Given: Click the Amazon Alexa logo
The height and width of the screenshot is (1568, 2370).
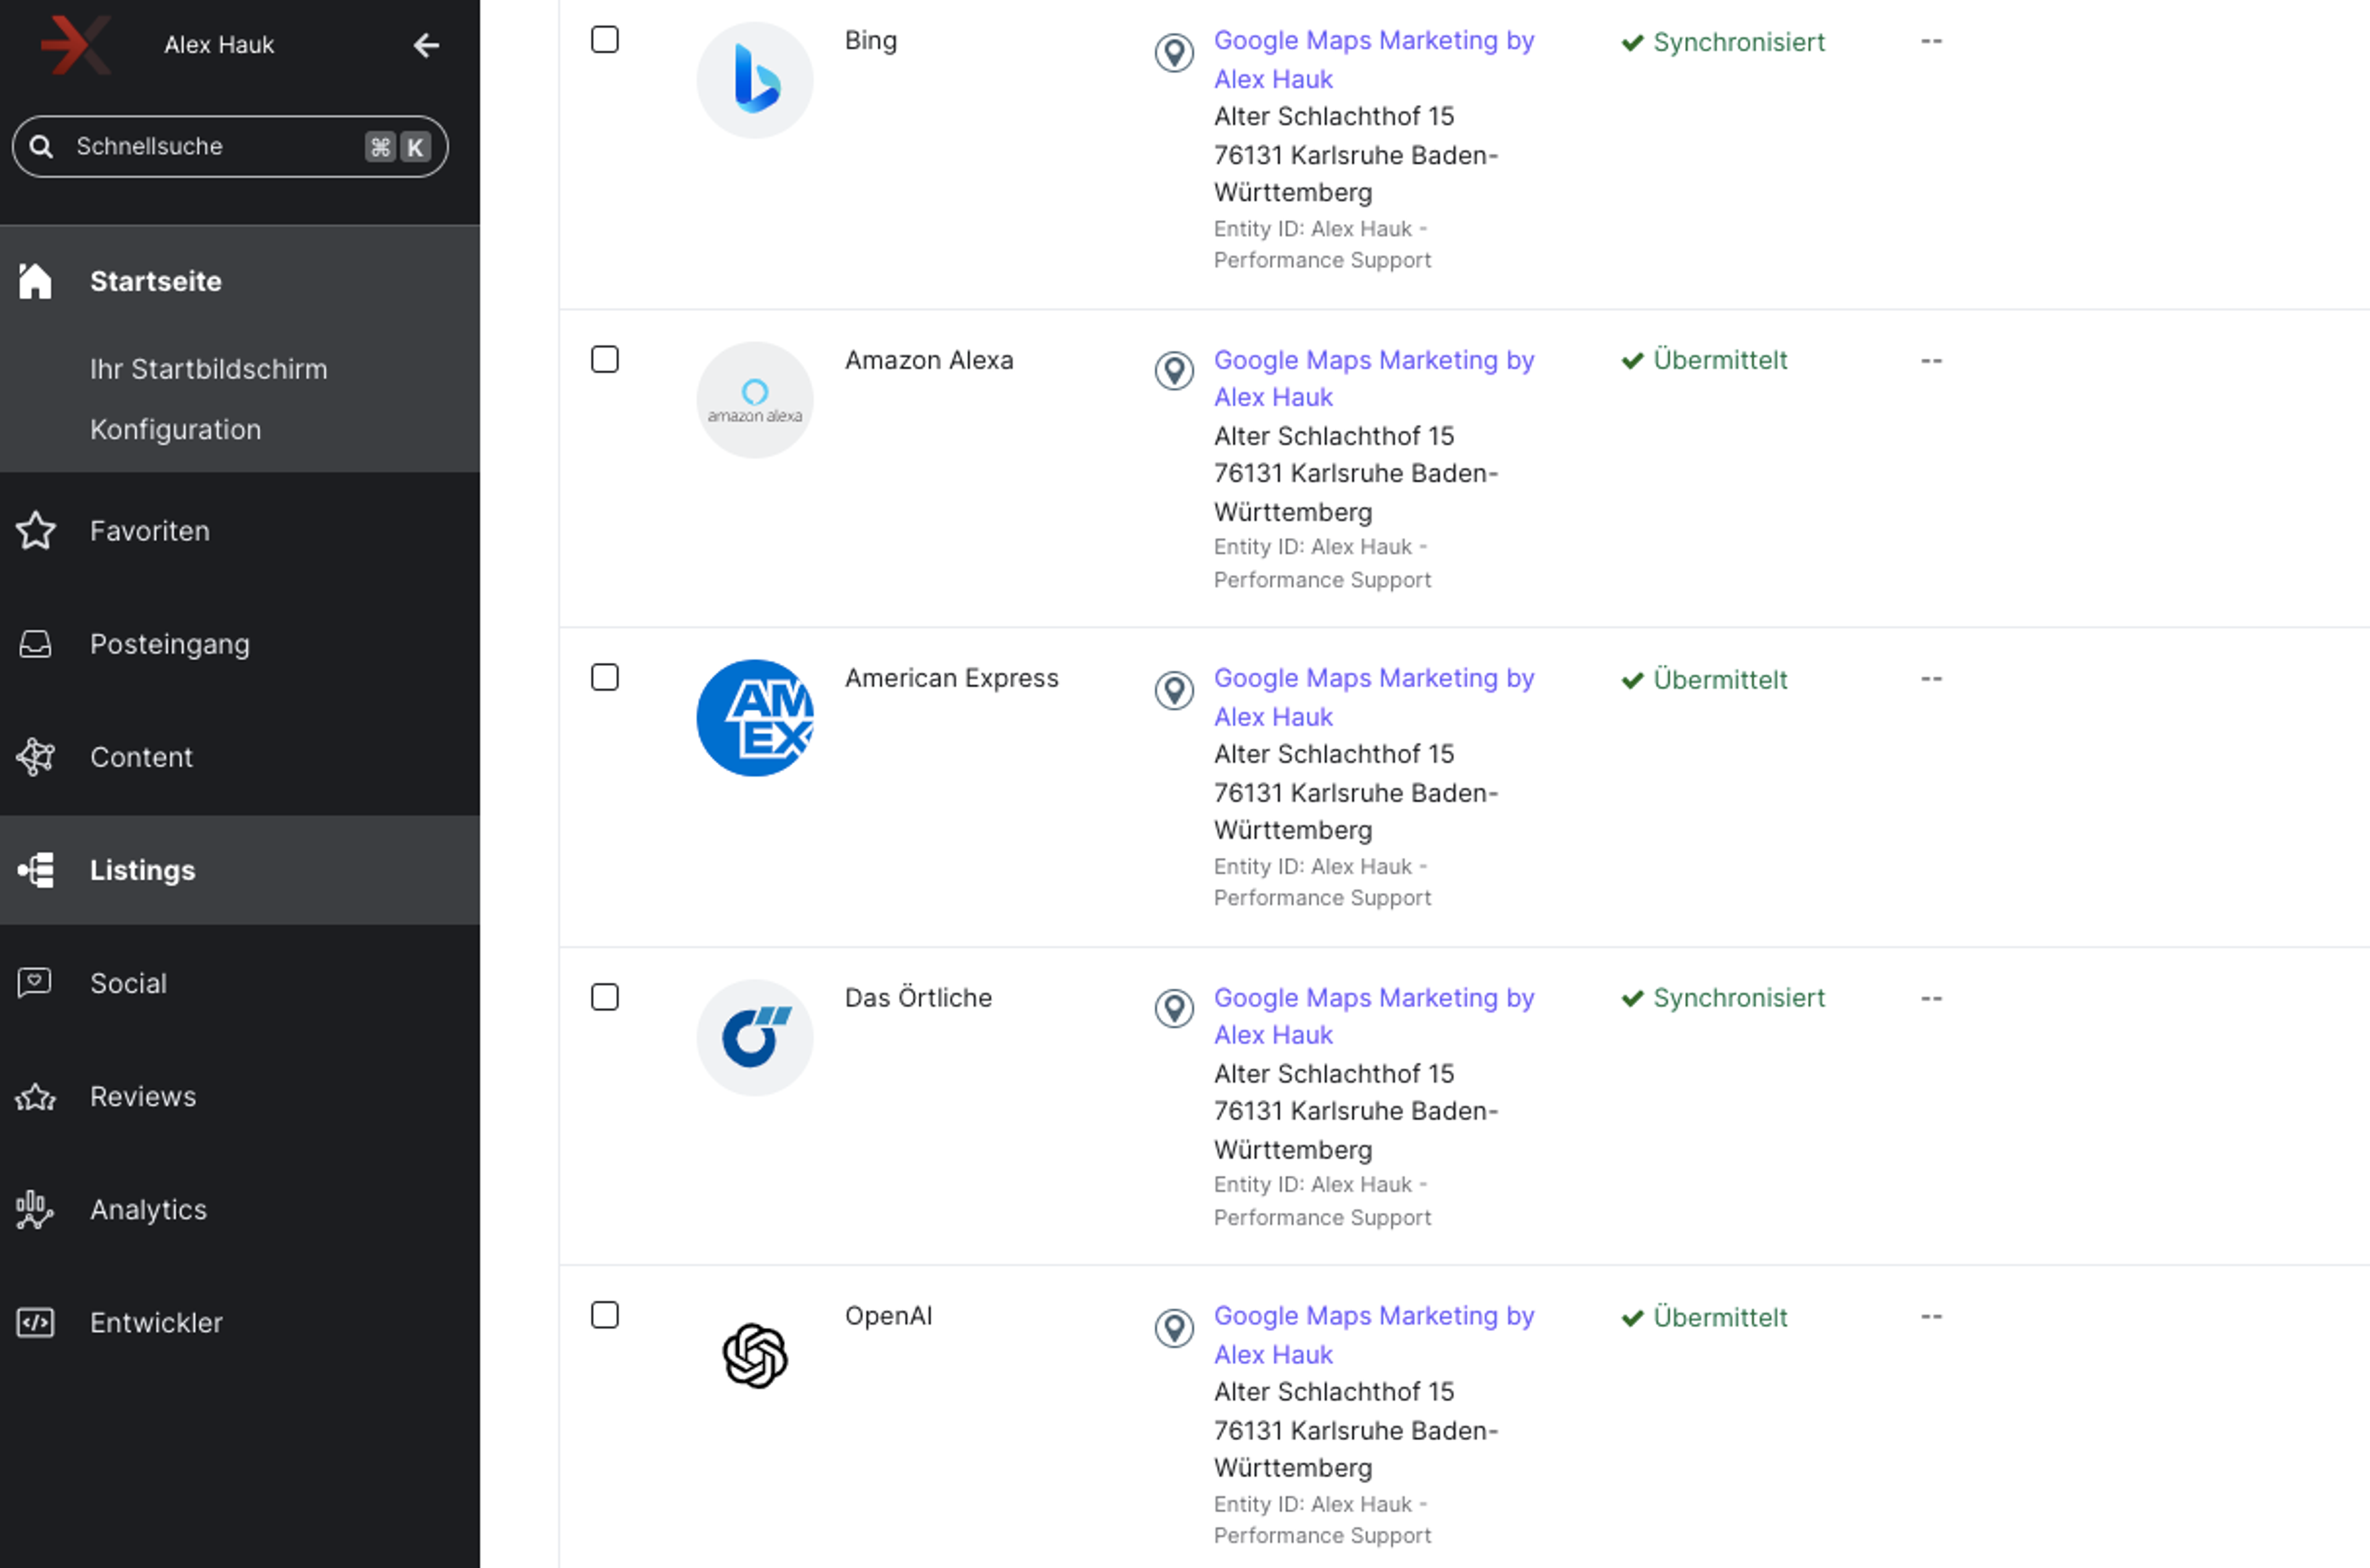Looking at the screenshot, I should click(x=755, y=400).
